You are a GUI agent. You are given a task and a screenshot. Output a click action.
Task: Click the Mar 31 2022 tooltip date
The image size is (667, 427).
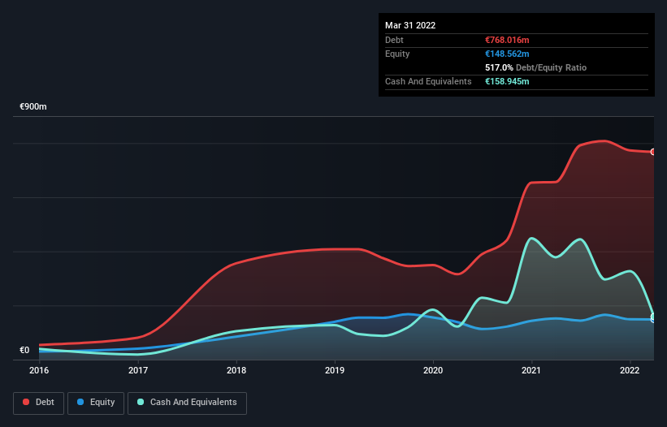(x=410, y=25)
